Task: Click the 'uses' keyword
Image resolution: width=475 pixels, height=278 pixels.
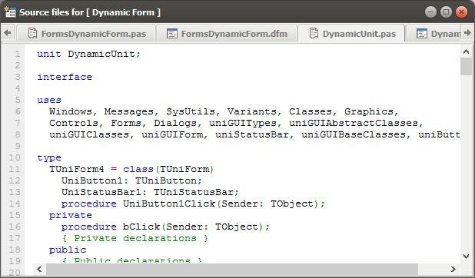Action: [49, 101]
